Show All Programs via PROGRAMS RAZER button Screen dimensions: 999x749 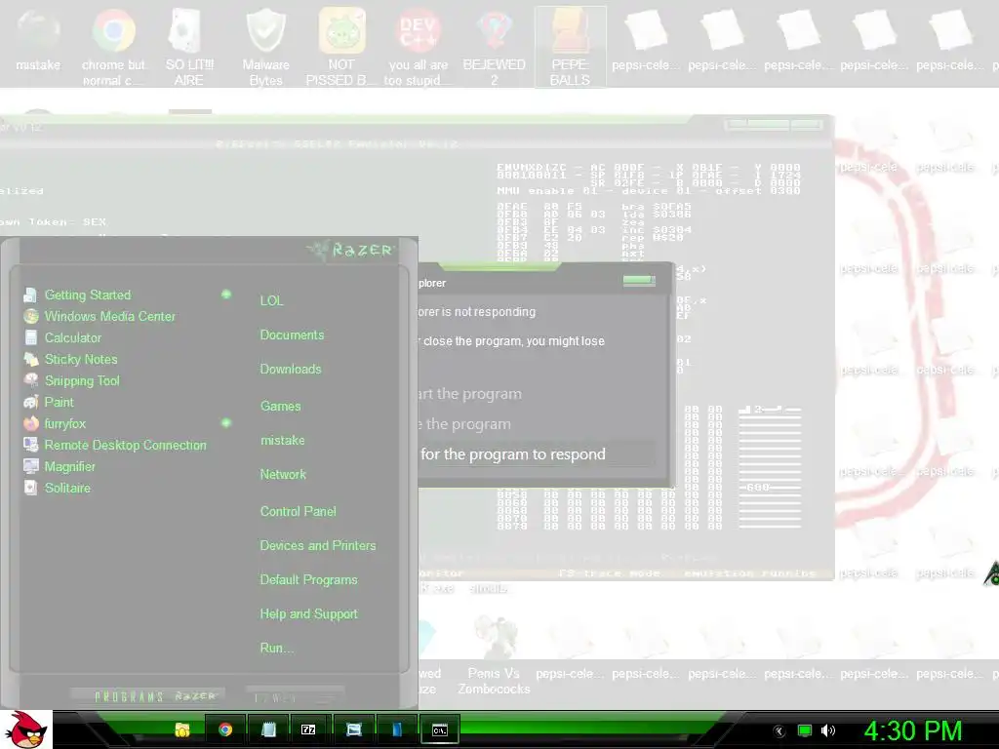[148, 696]
